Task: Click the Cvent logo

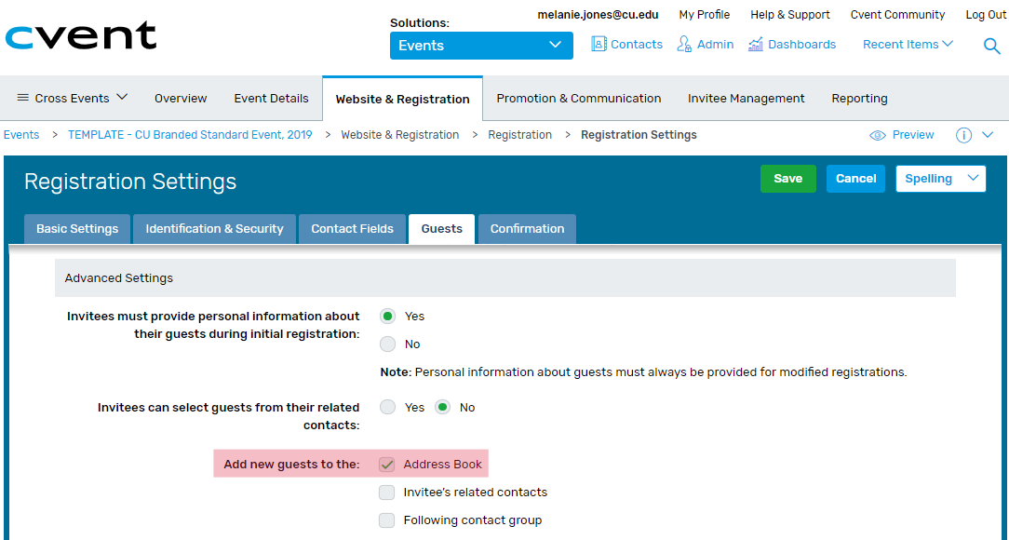Action: point(81,35)
